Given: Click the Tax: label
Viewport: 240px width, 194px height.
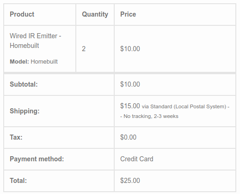Looking at the screenshot, I should (x=16, y=137).
